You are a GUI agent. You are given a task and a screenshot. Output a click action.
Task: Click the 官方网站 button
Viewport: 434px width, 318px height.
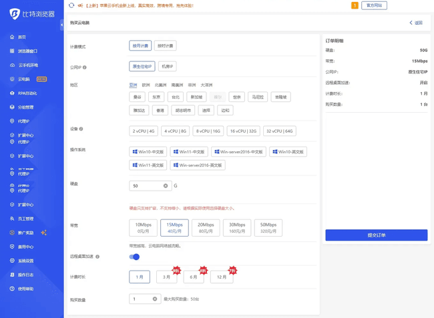374,5
